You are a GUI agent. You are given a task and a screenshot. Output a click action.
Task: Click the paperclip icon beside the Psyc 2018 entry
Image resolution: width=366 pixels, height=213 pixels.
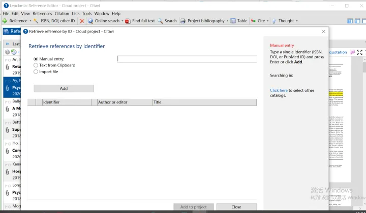pyautogui.click(x=7, y=193)
